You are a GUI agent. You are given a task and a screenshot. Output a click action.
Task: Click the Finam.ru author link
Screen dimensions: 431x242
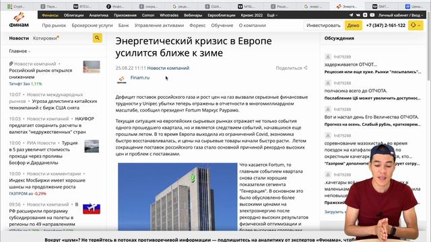(140, 77)
